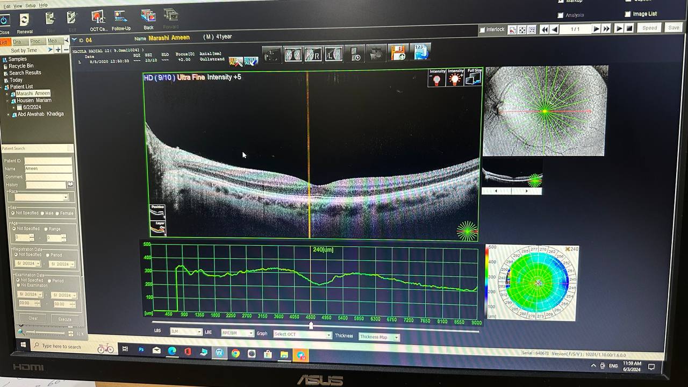Open the OCT Capture tool

(98, 17)
